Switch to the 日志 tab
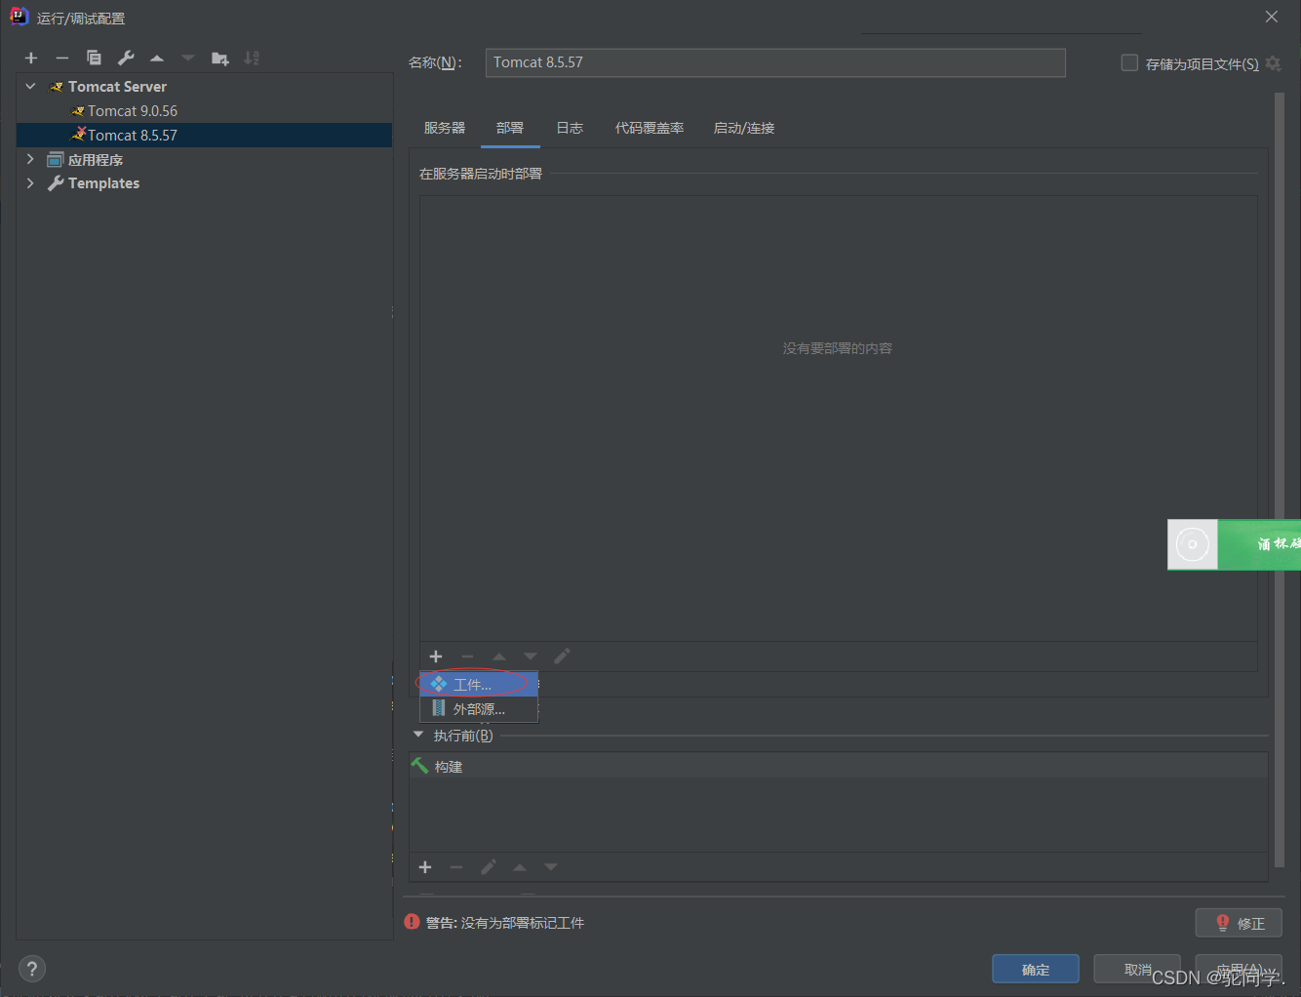Screen dimensions: 1301x997 [x=570, y=128]
